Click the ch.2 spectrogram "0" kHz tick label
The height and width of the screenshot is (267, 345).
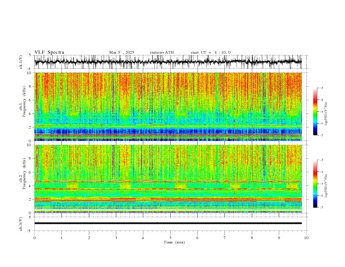click(x=30, y=213)
